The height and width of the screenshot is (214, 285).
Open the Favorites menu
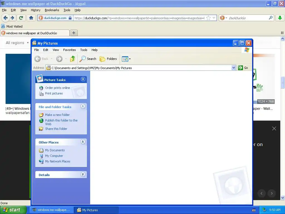point(69,50)
